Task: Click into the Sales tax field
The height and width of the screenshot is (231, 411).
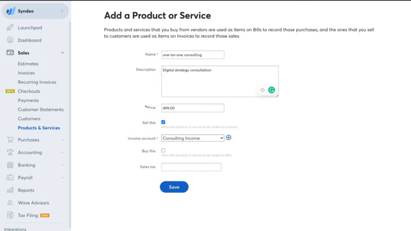Action: coord(191,167)
